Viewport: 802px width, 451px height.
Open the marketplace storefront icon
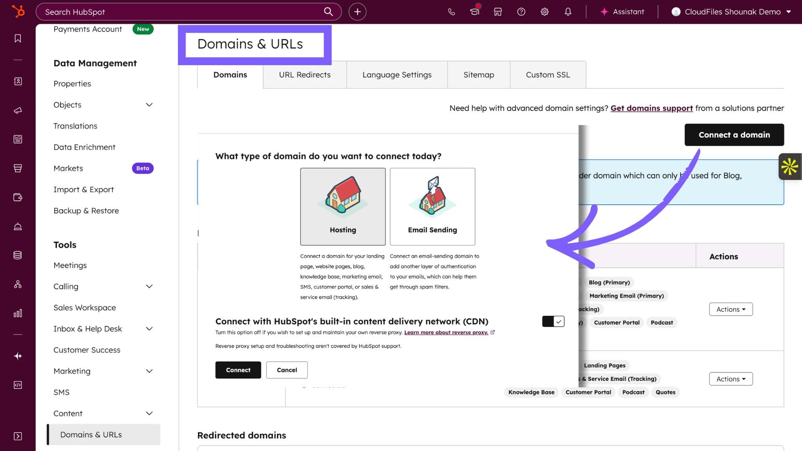coord(497,12)
